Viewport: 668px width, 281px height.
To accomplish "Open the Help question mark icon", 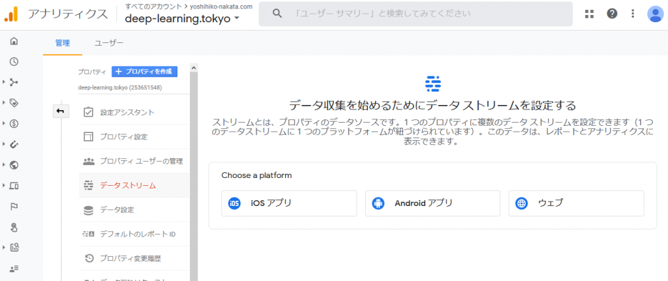I will [612, 14].
